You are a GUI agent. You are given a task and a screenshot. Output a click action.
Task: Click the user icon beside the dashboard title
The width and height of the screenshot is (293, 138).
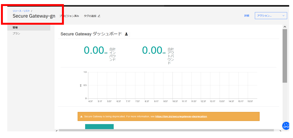click(126, 34)
